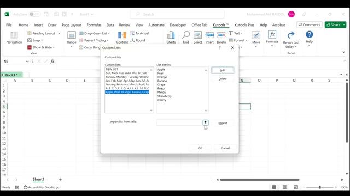Screen dimensions: 350x196
Task: Click the Add button in Custom Lists
Action: [223, 70]
